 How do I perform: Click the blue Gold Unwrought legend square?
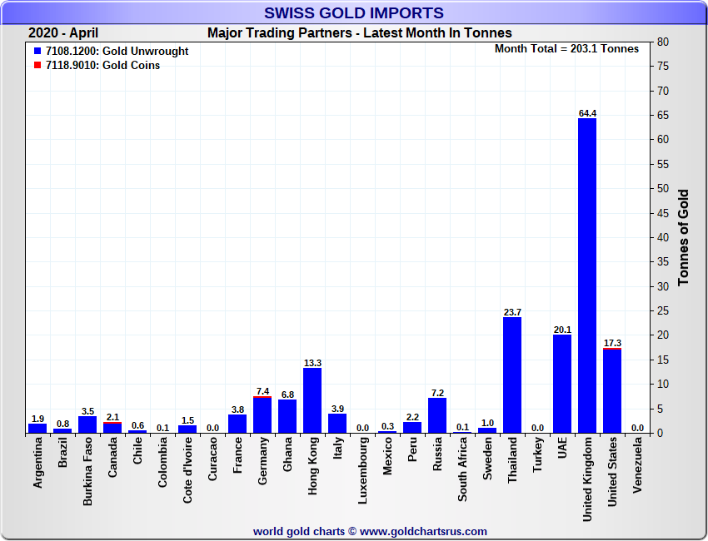point(37,51)
